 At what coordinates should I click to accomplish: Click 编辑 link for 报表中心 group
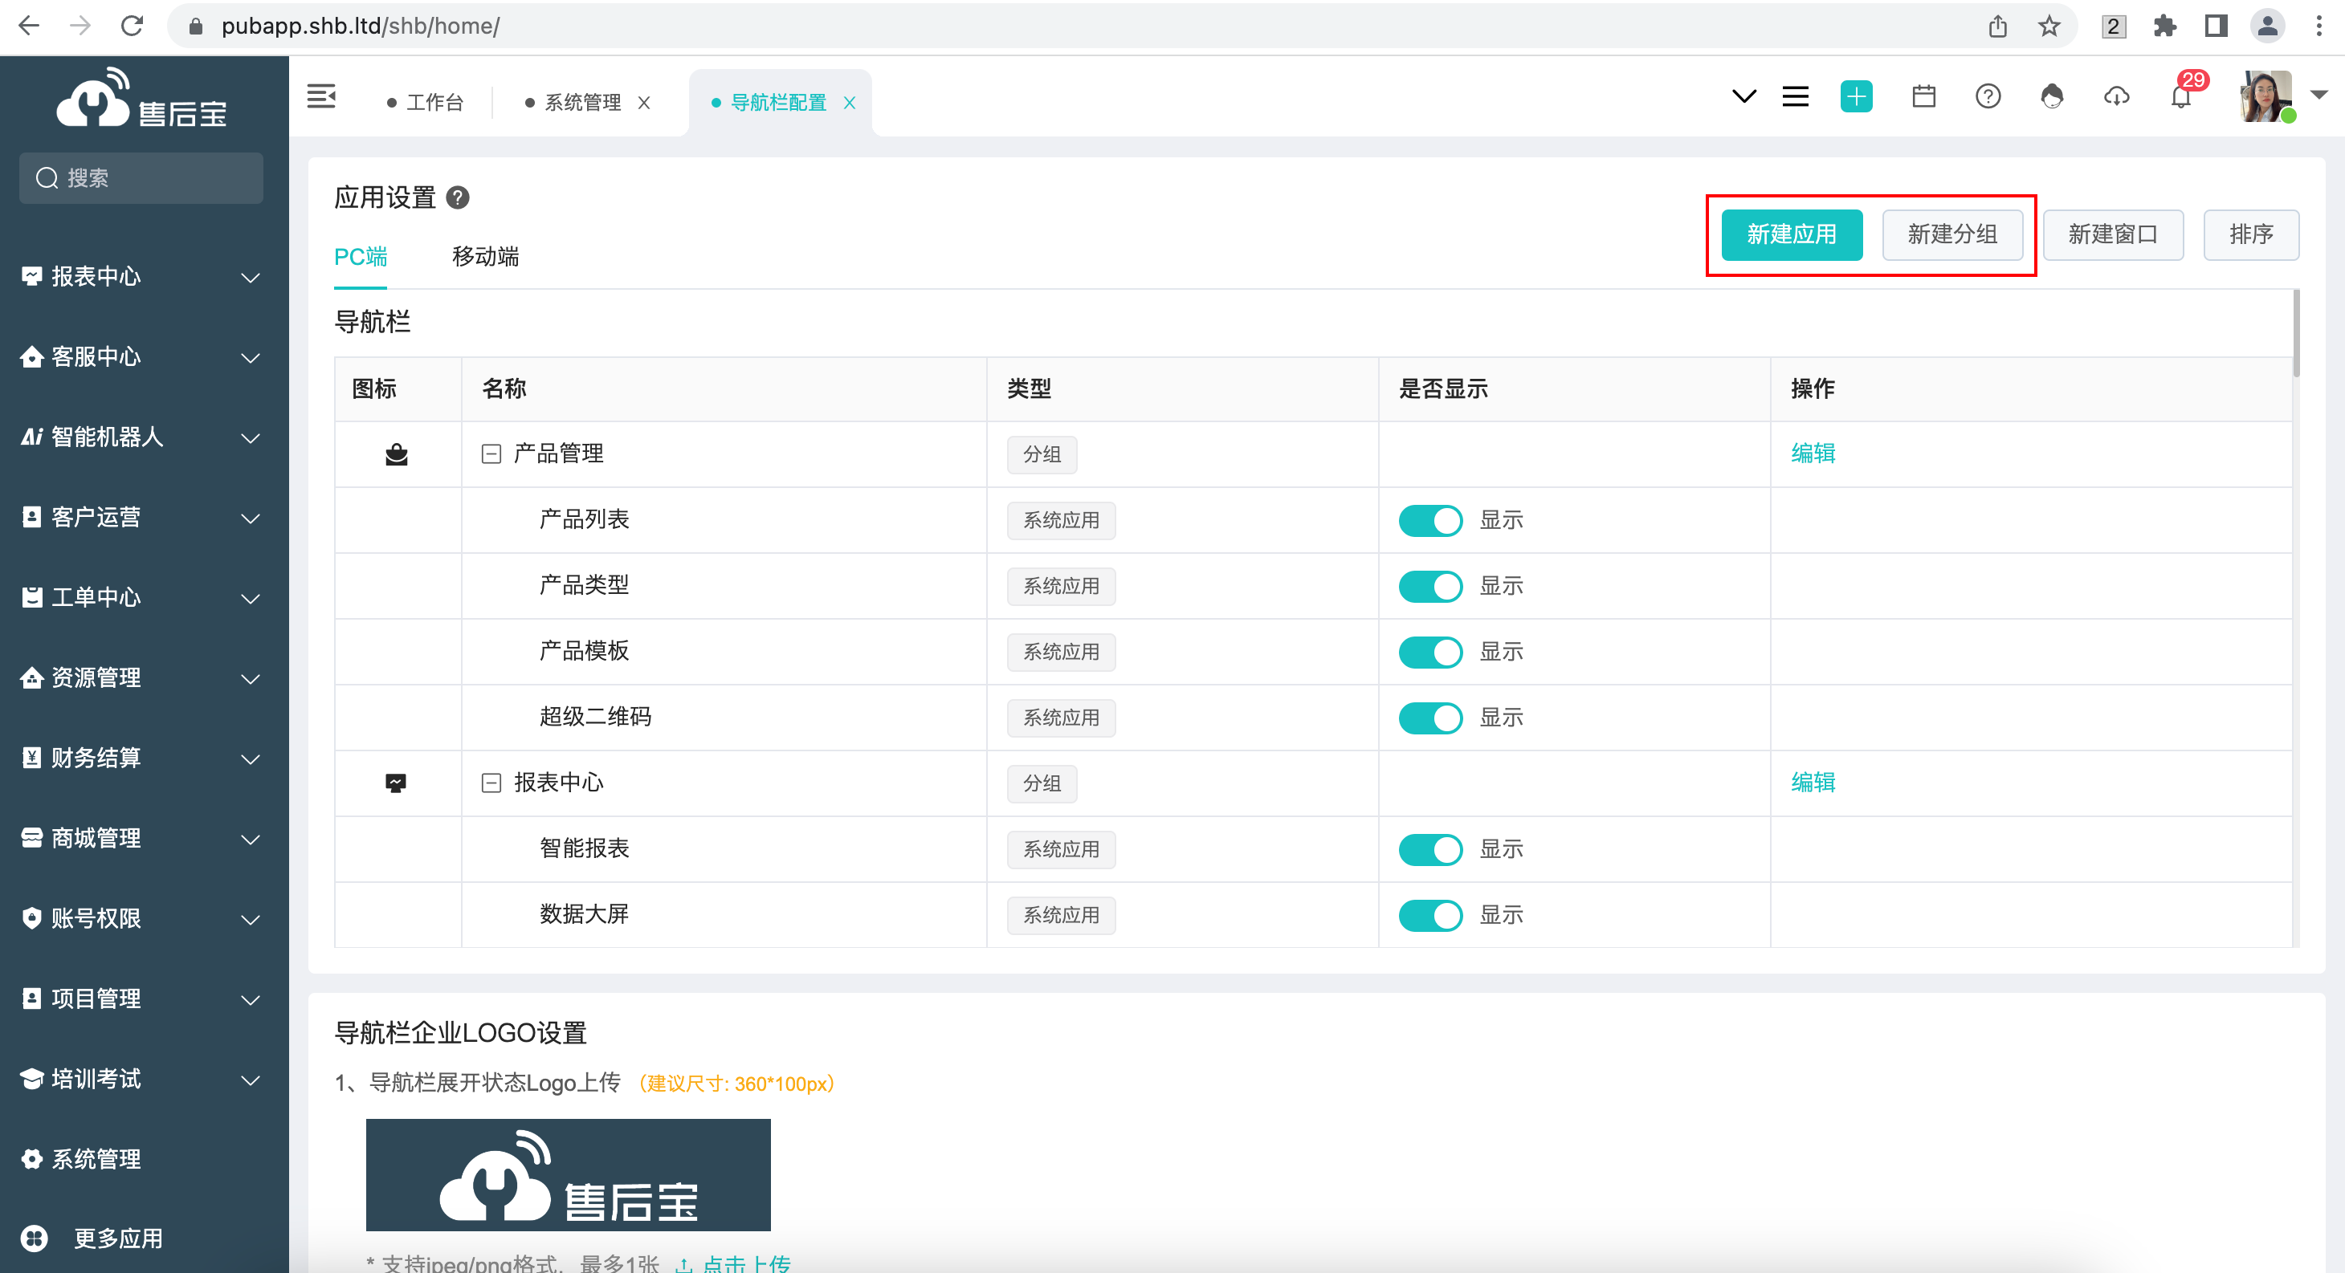(1813, 783)
